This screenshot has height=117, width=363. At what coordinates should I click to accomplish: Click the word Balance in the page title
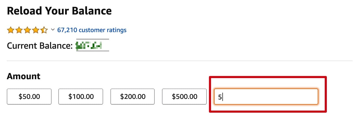coord(91,11)
